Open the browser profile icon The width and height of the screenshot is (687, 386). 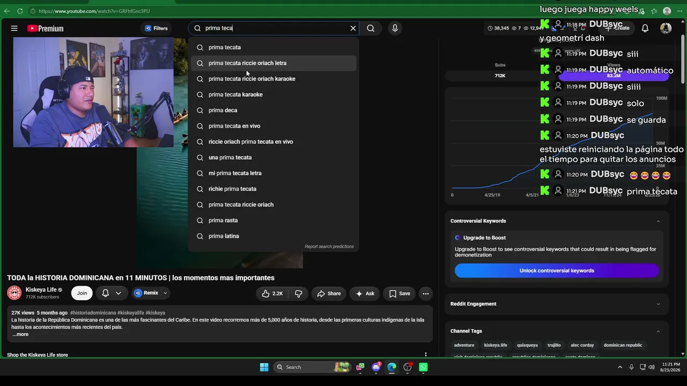(667, 11)
